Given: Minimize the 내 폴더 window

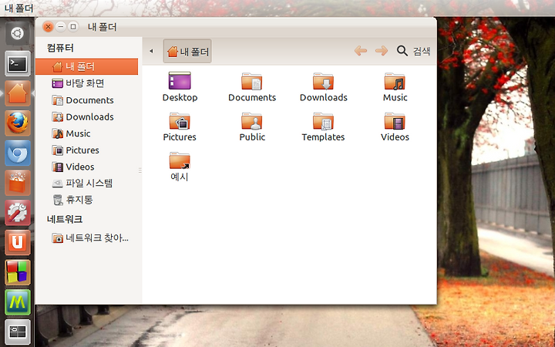Looking at the screenshot, I should [x=61, y=27].
